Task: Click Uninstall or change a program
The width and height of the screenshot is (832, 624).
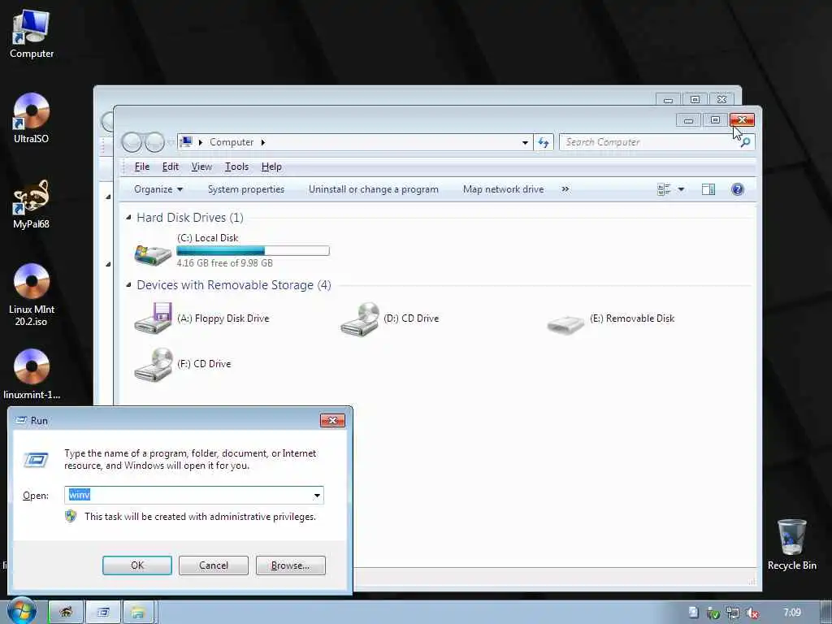Action: [374, 189]
